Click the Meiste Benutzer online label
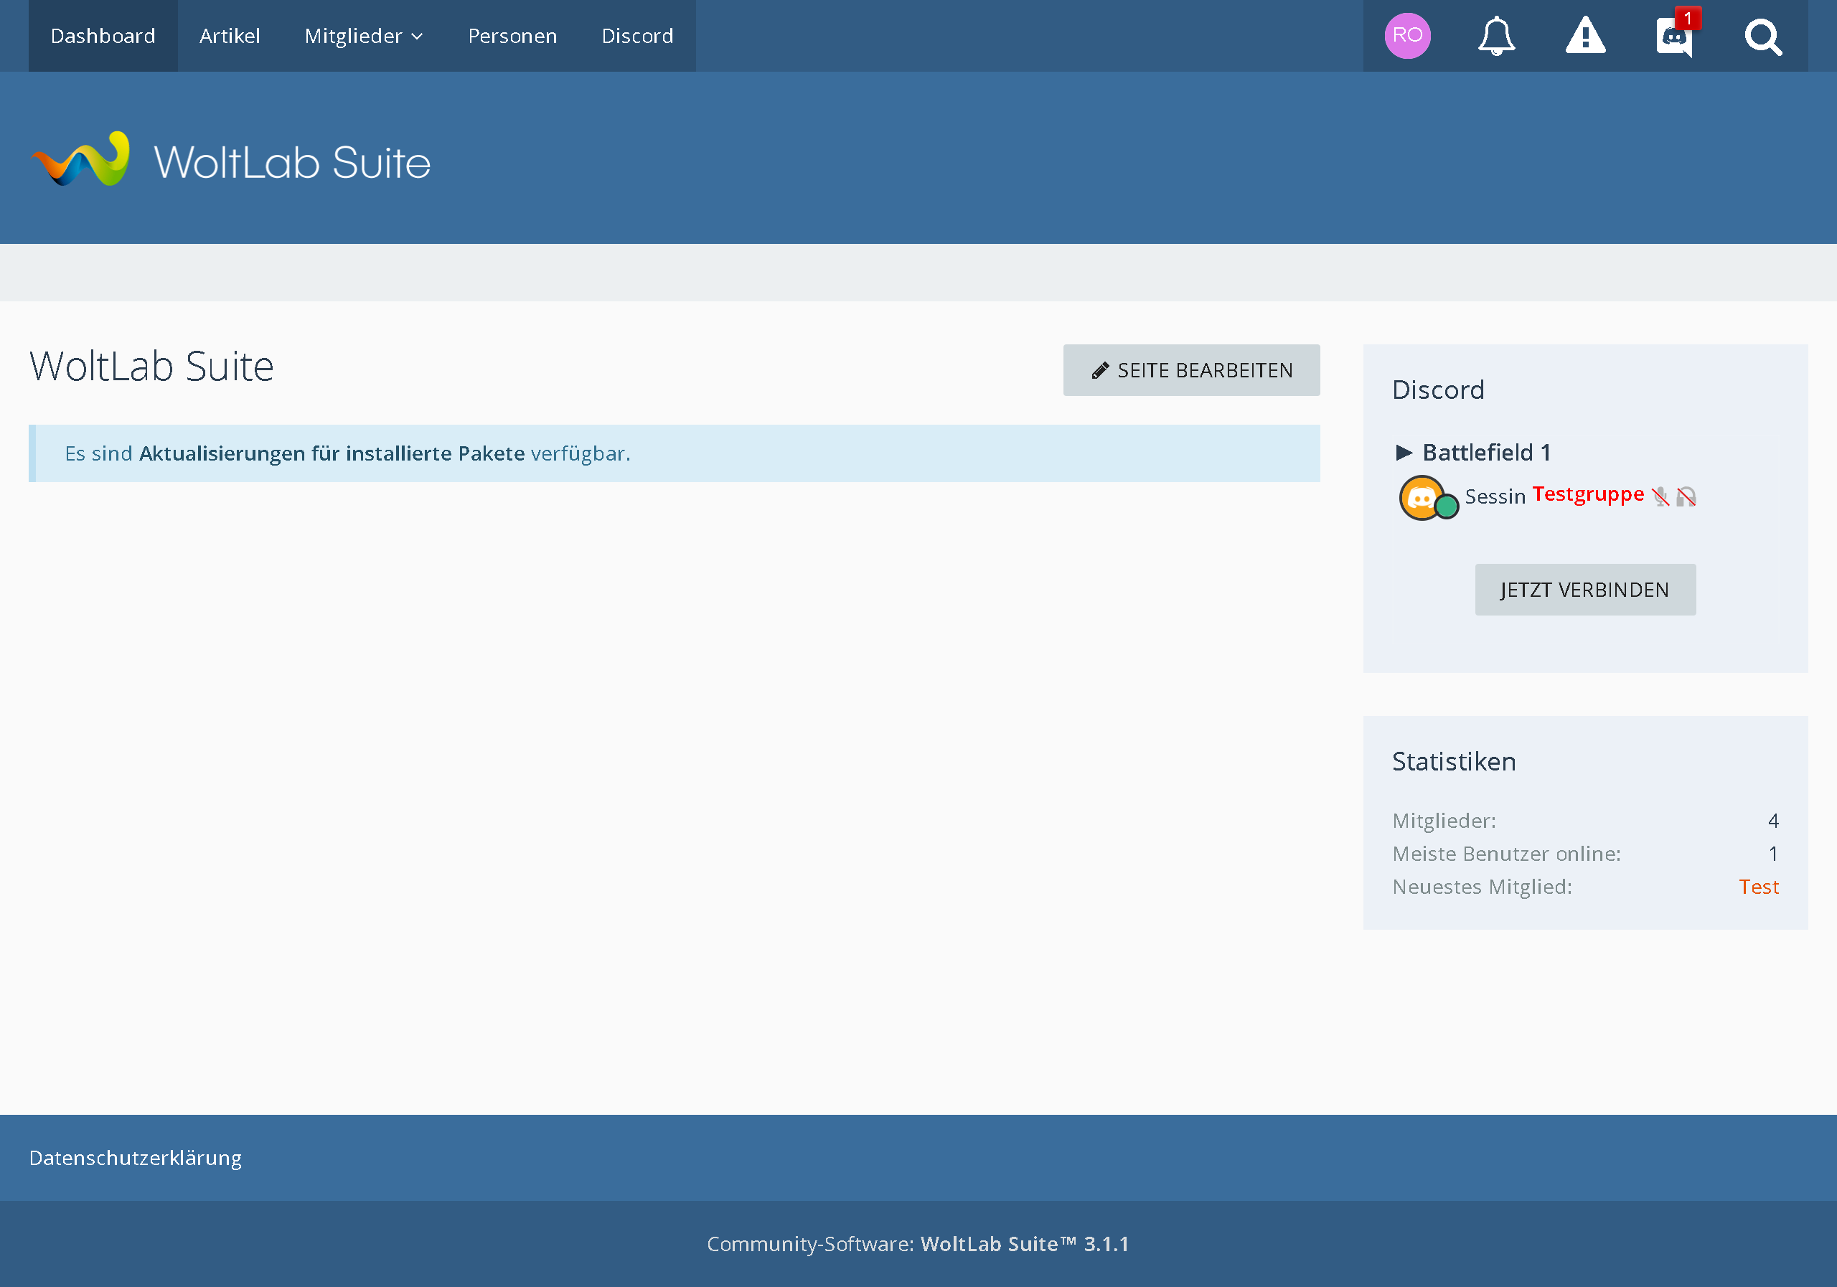The height and width of the screenshot is (1287, 1837). pos(1505,854)
